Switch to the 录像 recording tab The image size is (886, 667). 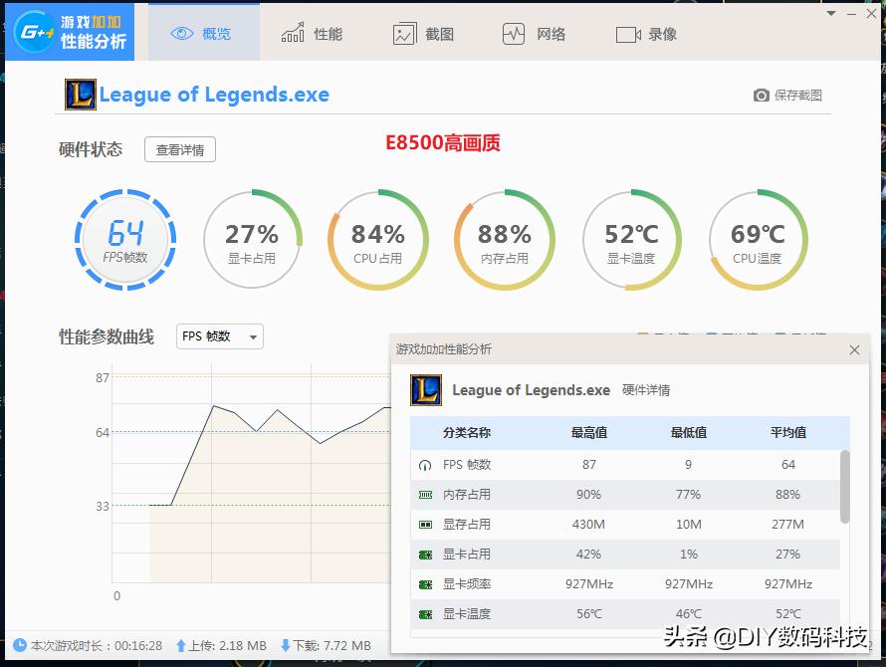tap(646, 32)
